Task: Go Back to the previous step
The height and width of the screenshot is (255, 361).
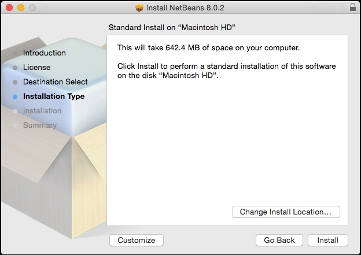Action: click(x=279, y=241)
